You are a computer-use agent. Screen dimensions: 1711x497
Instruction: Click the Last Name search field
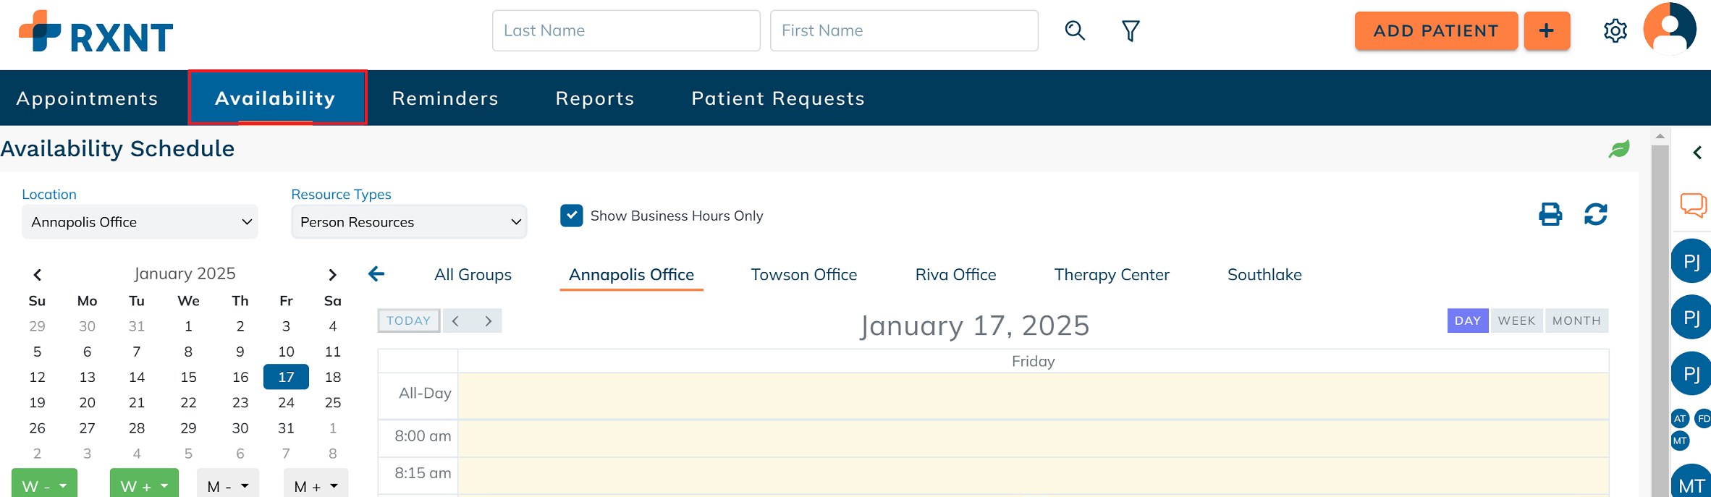point(626,30)
